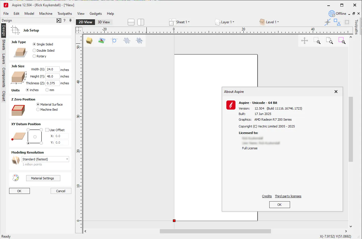Open the Toolpaths menu in the menu bar

point(65,14)
